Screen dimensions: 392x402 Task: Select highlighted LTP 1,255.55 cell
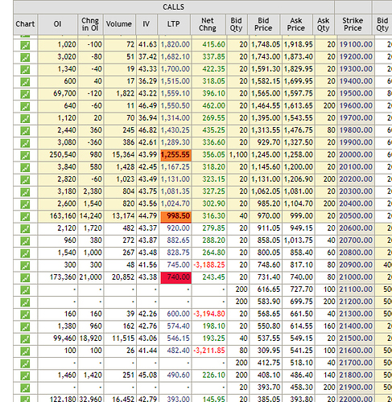click(175, 155)
